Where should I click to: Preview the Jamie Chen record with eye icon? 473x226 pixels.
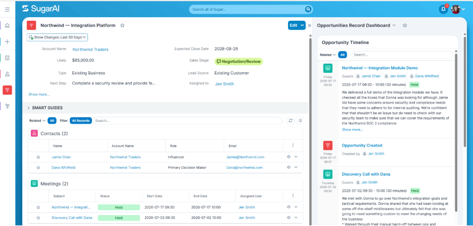coord(289,157)
